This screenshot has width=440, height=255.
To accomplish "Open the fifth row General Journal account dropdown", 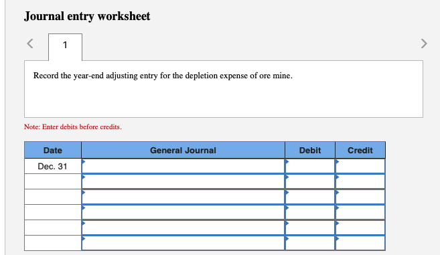I will point(184,228).
